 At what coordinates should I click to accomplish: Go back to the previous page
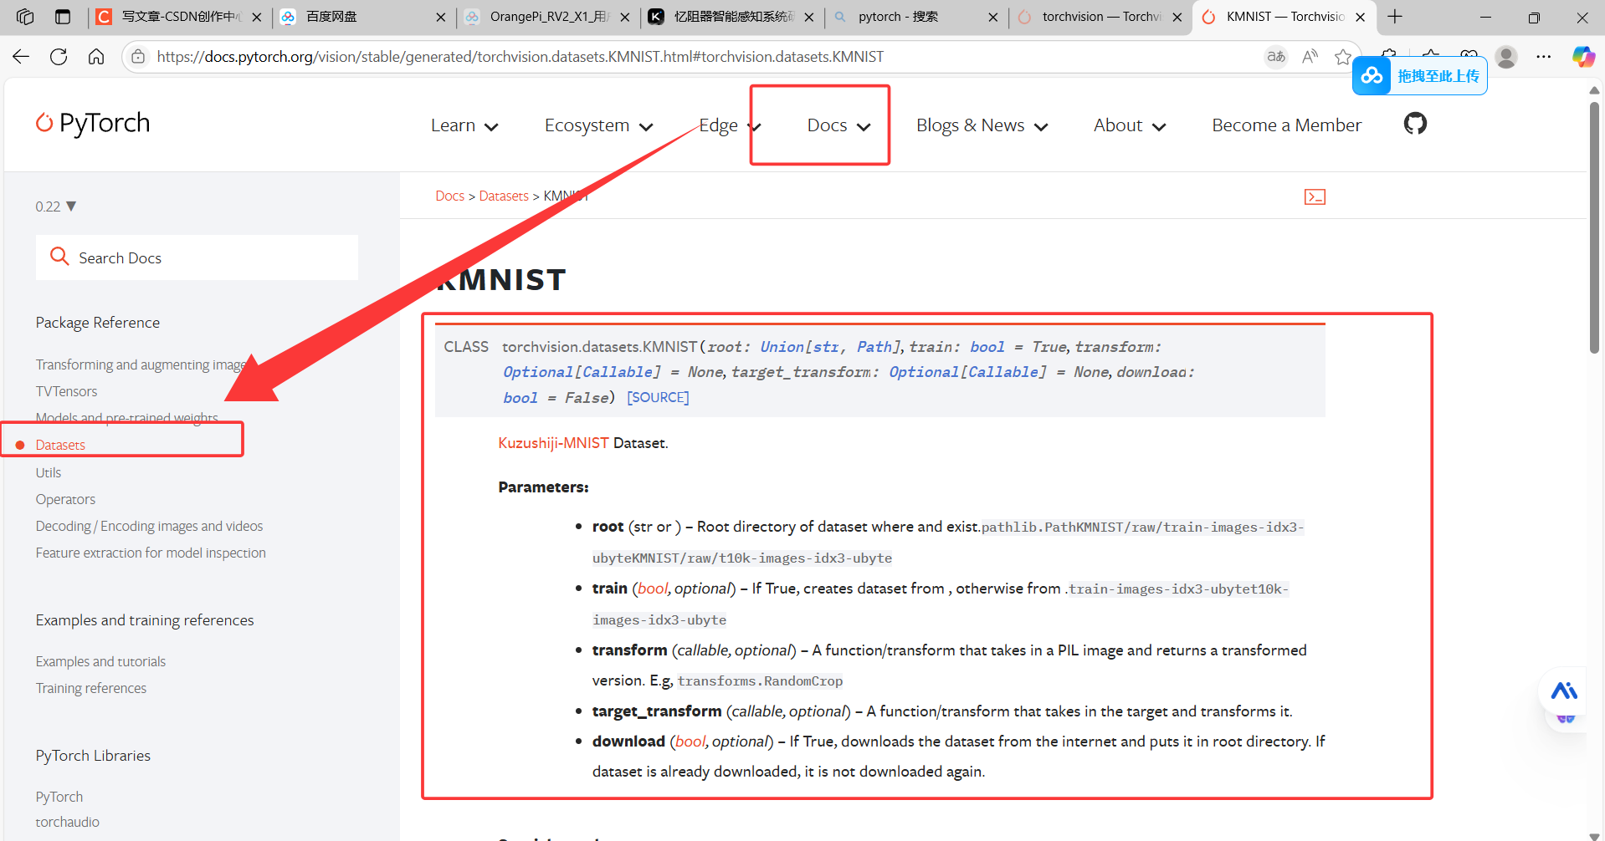(x=21, y=57)
